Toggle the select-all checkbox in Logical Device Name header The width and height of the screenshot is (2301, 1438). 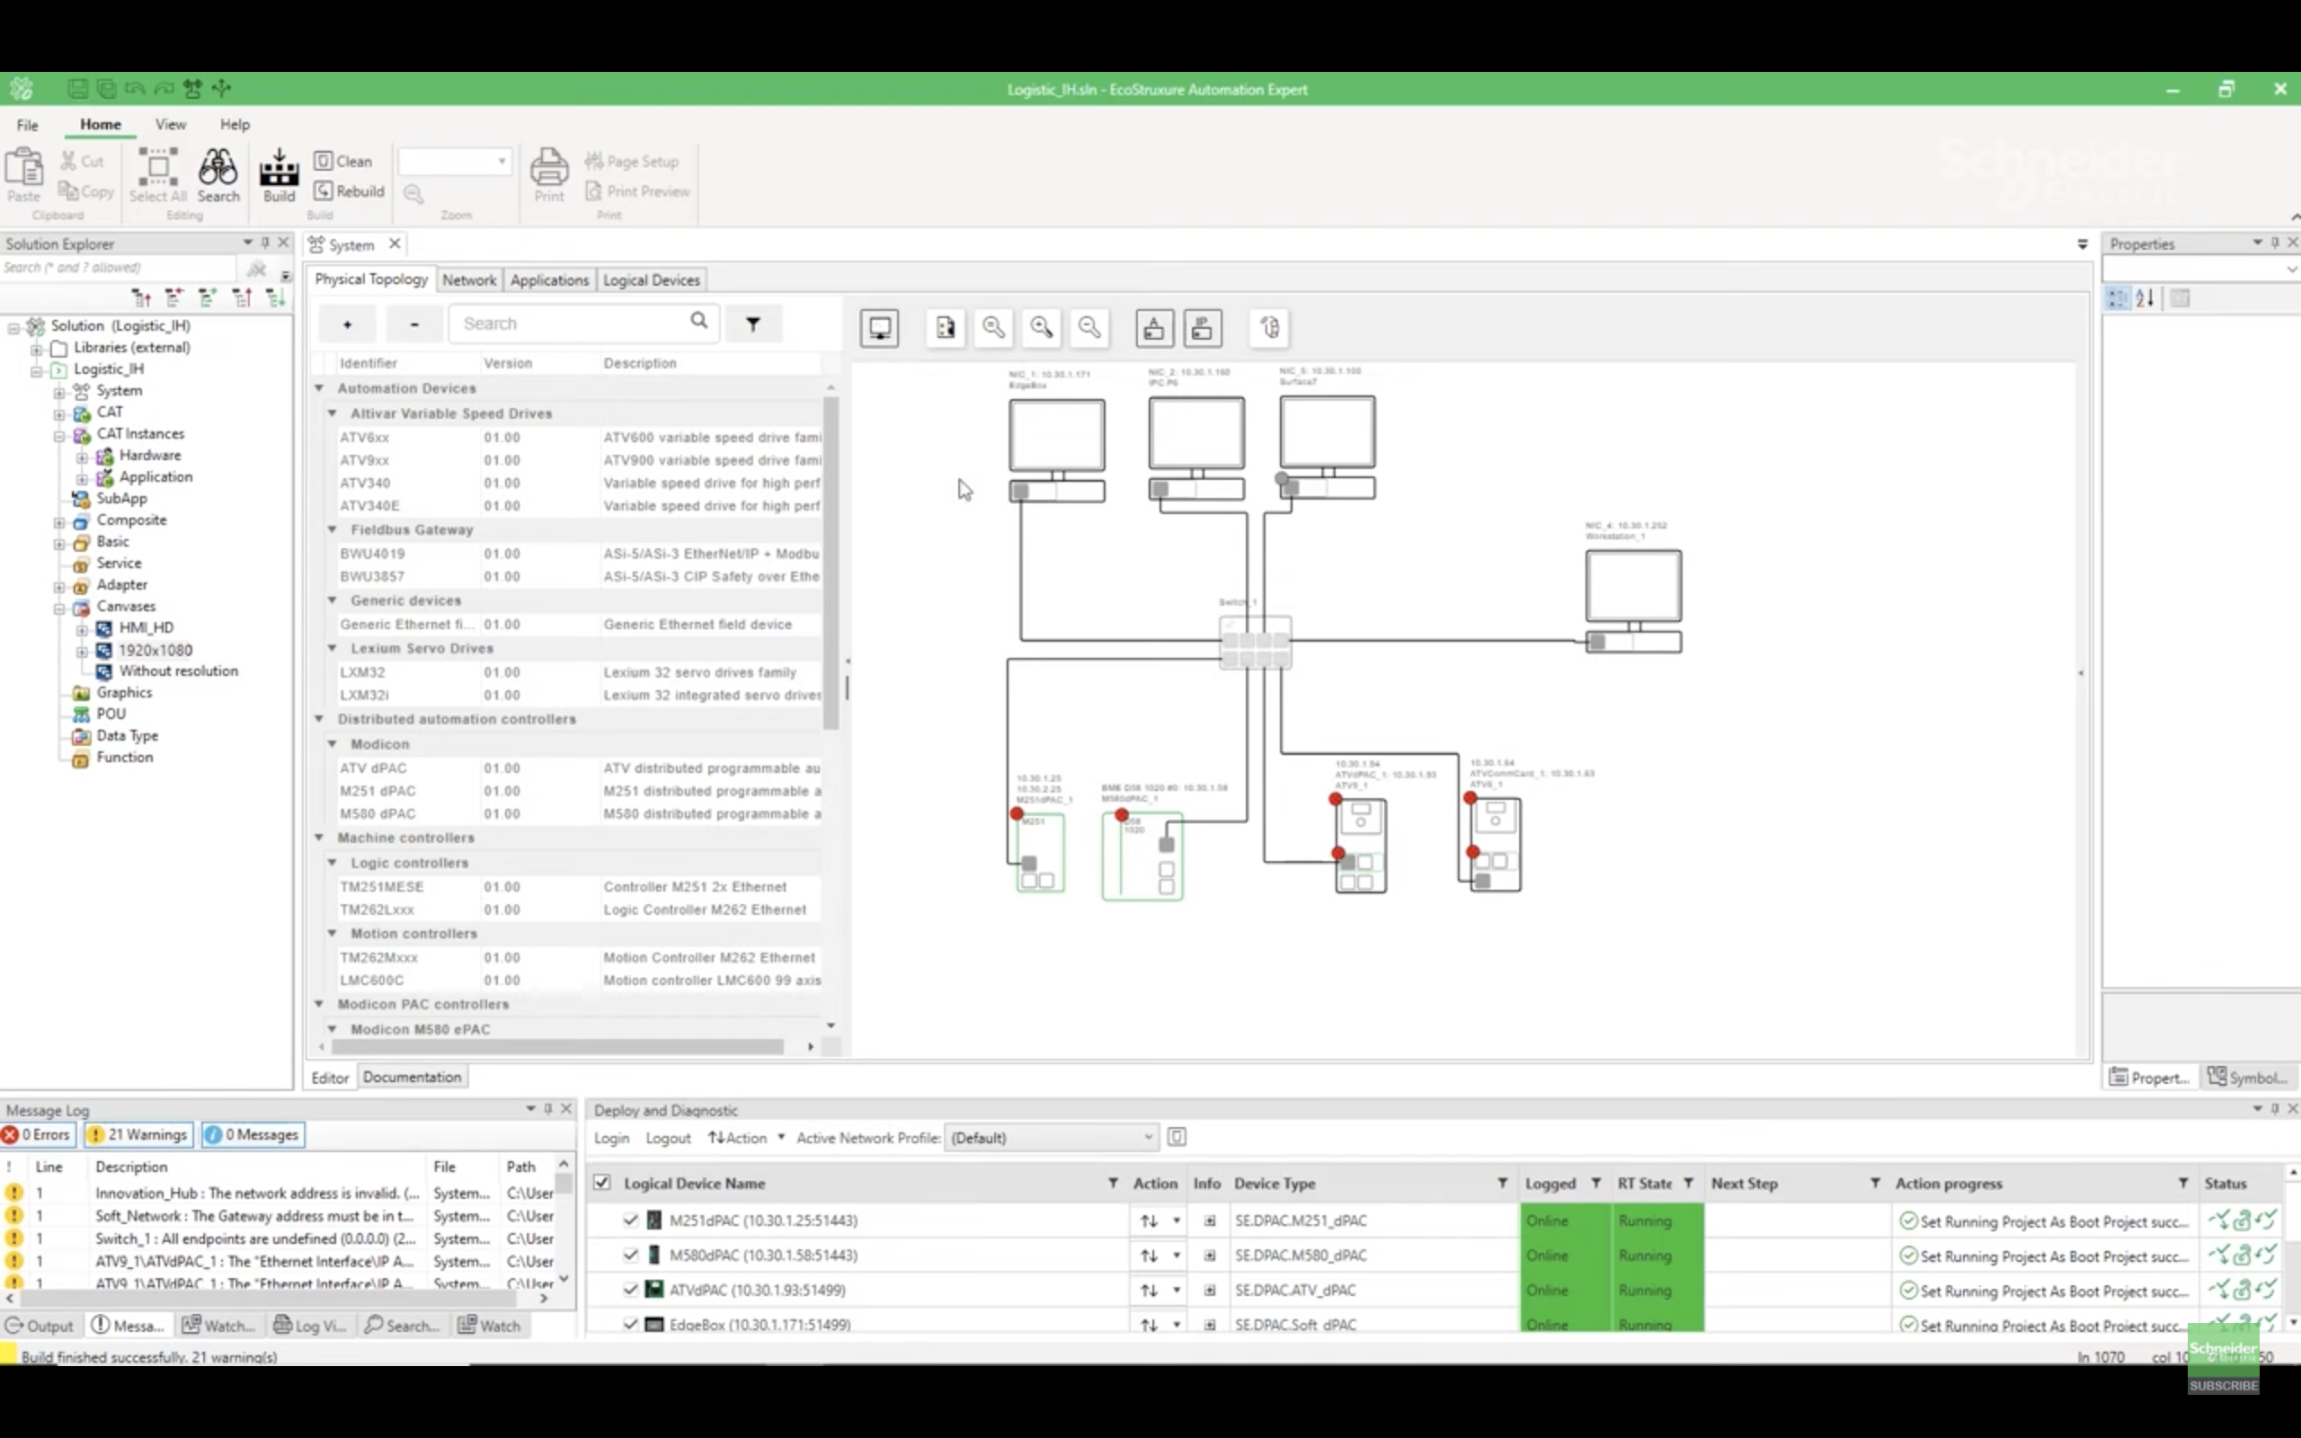click(602, 1182)
